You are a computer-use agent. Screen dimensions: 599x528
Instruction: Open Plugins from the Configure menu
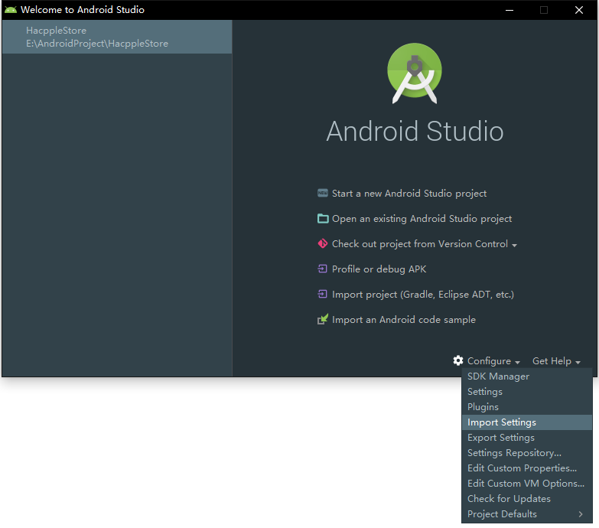[x=527, y=407]
